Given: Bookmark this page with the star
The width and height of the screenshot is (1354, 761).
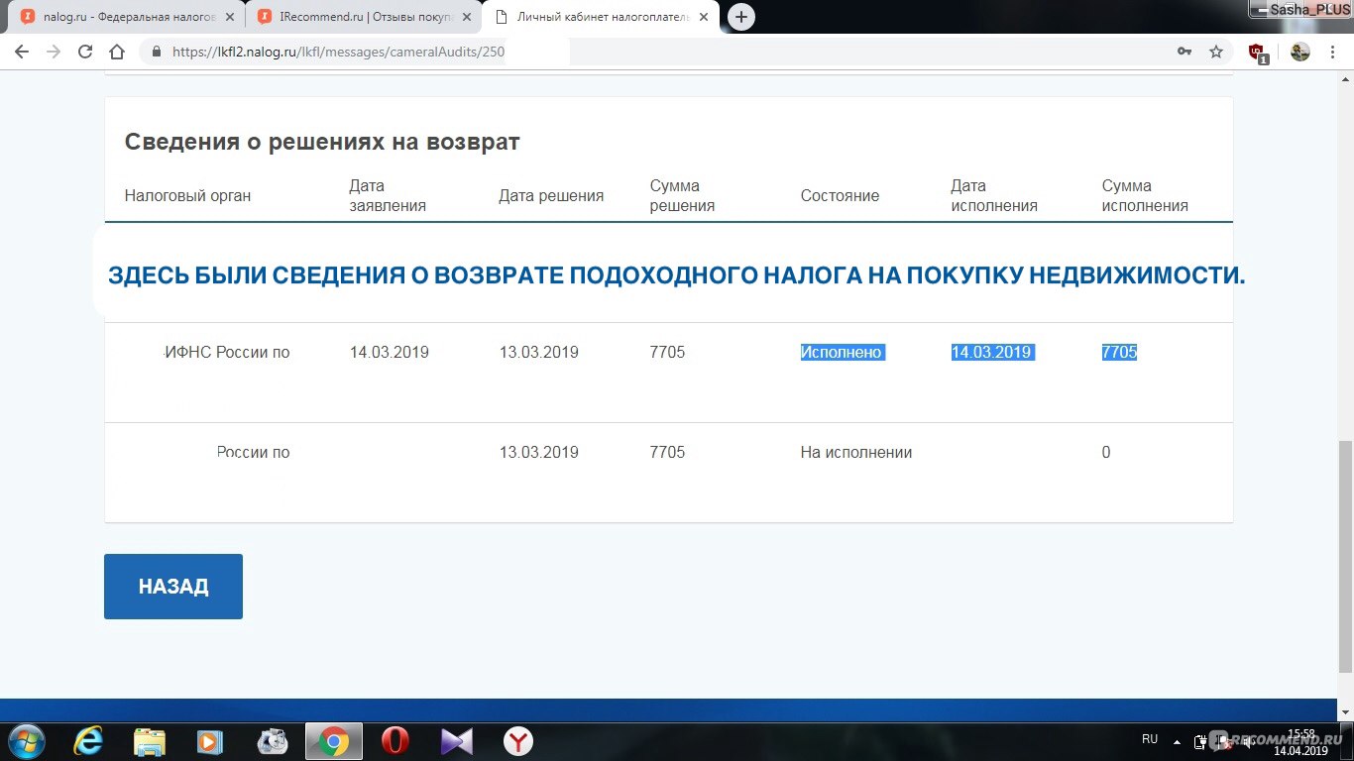Looking at the screenshot, I should pos(1216,52).
